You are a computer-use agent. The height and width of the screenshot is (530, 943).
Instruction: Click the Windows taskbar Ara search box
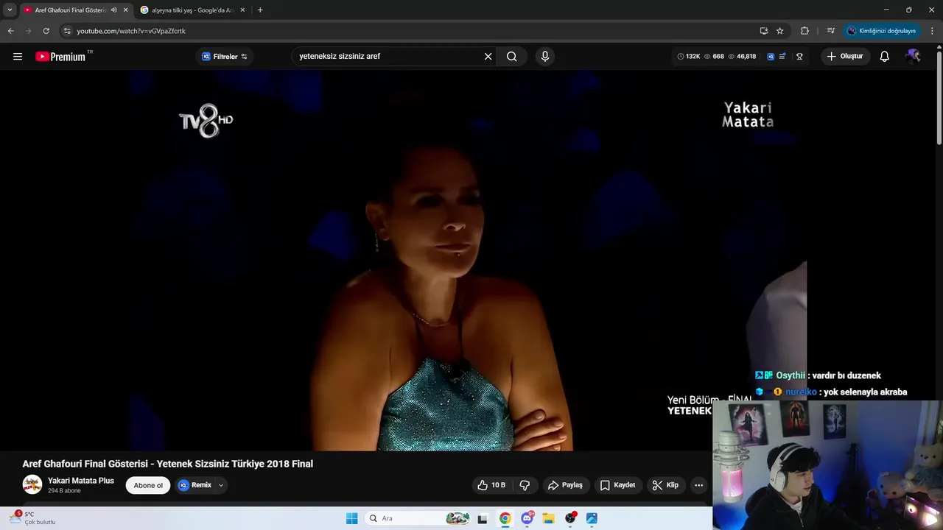click(x=418, y=518)
